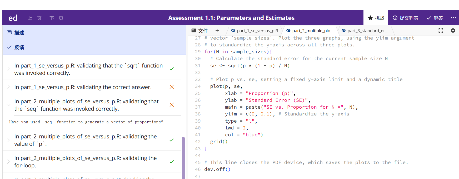Click the main = paste(...) line

291,107
